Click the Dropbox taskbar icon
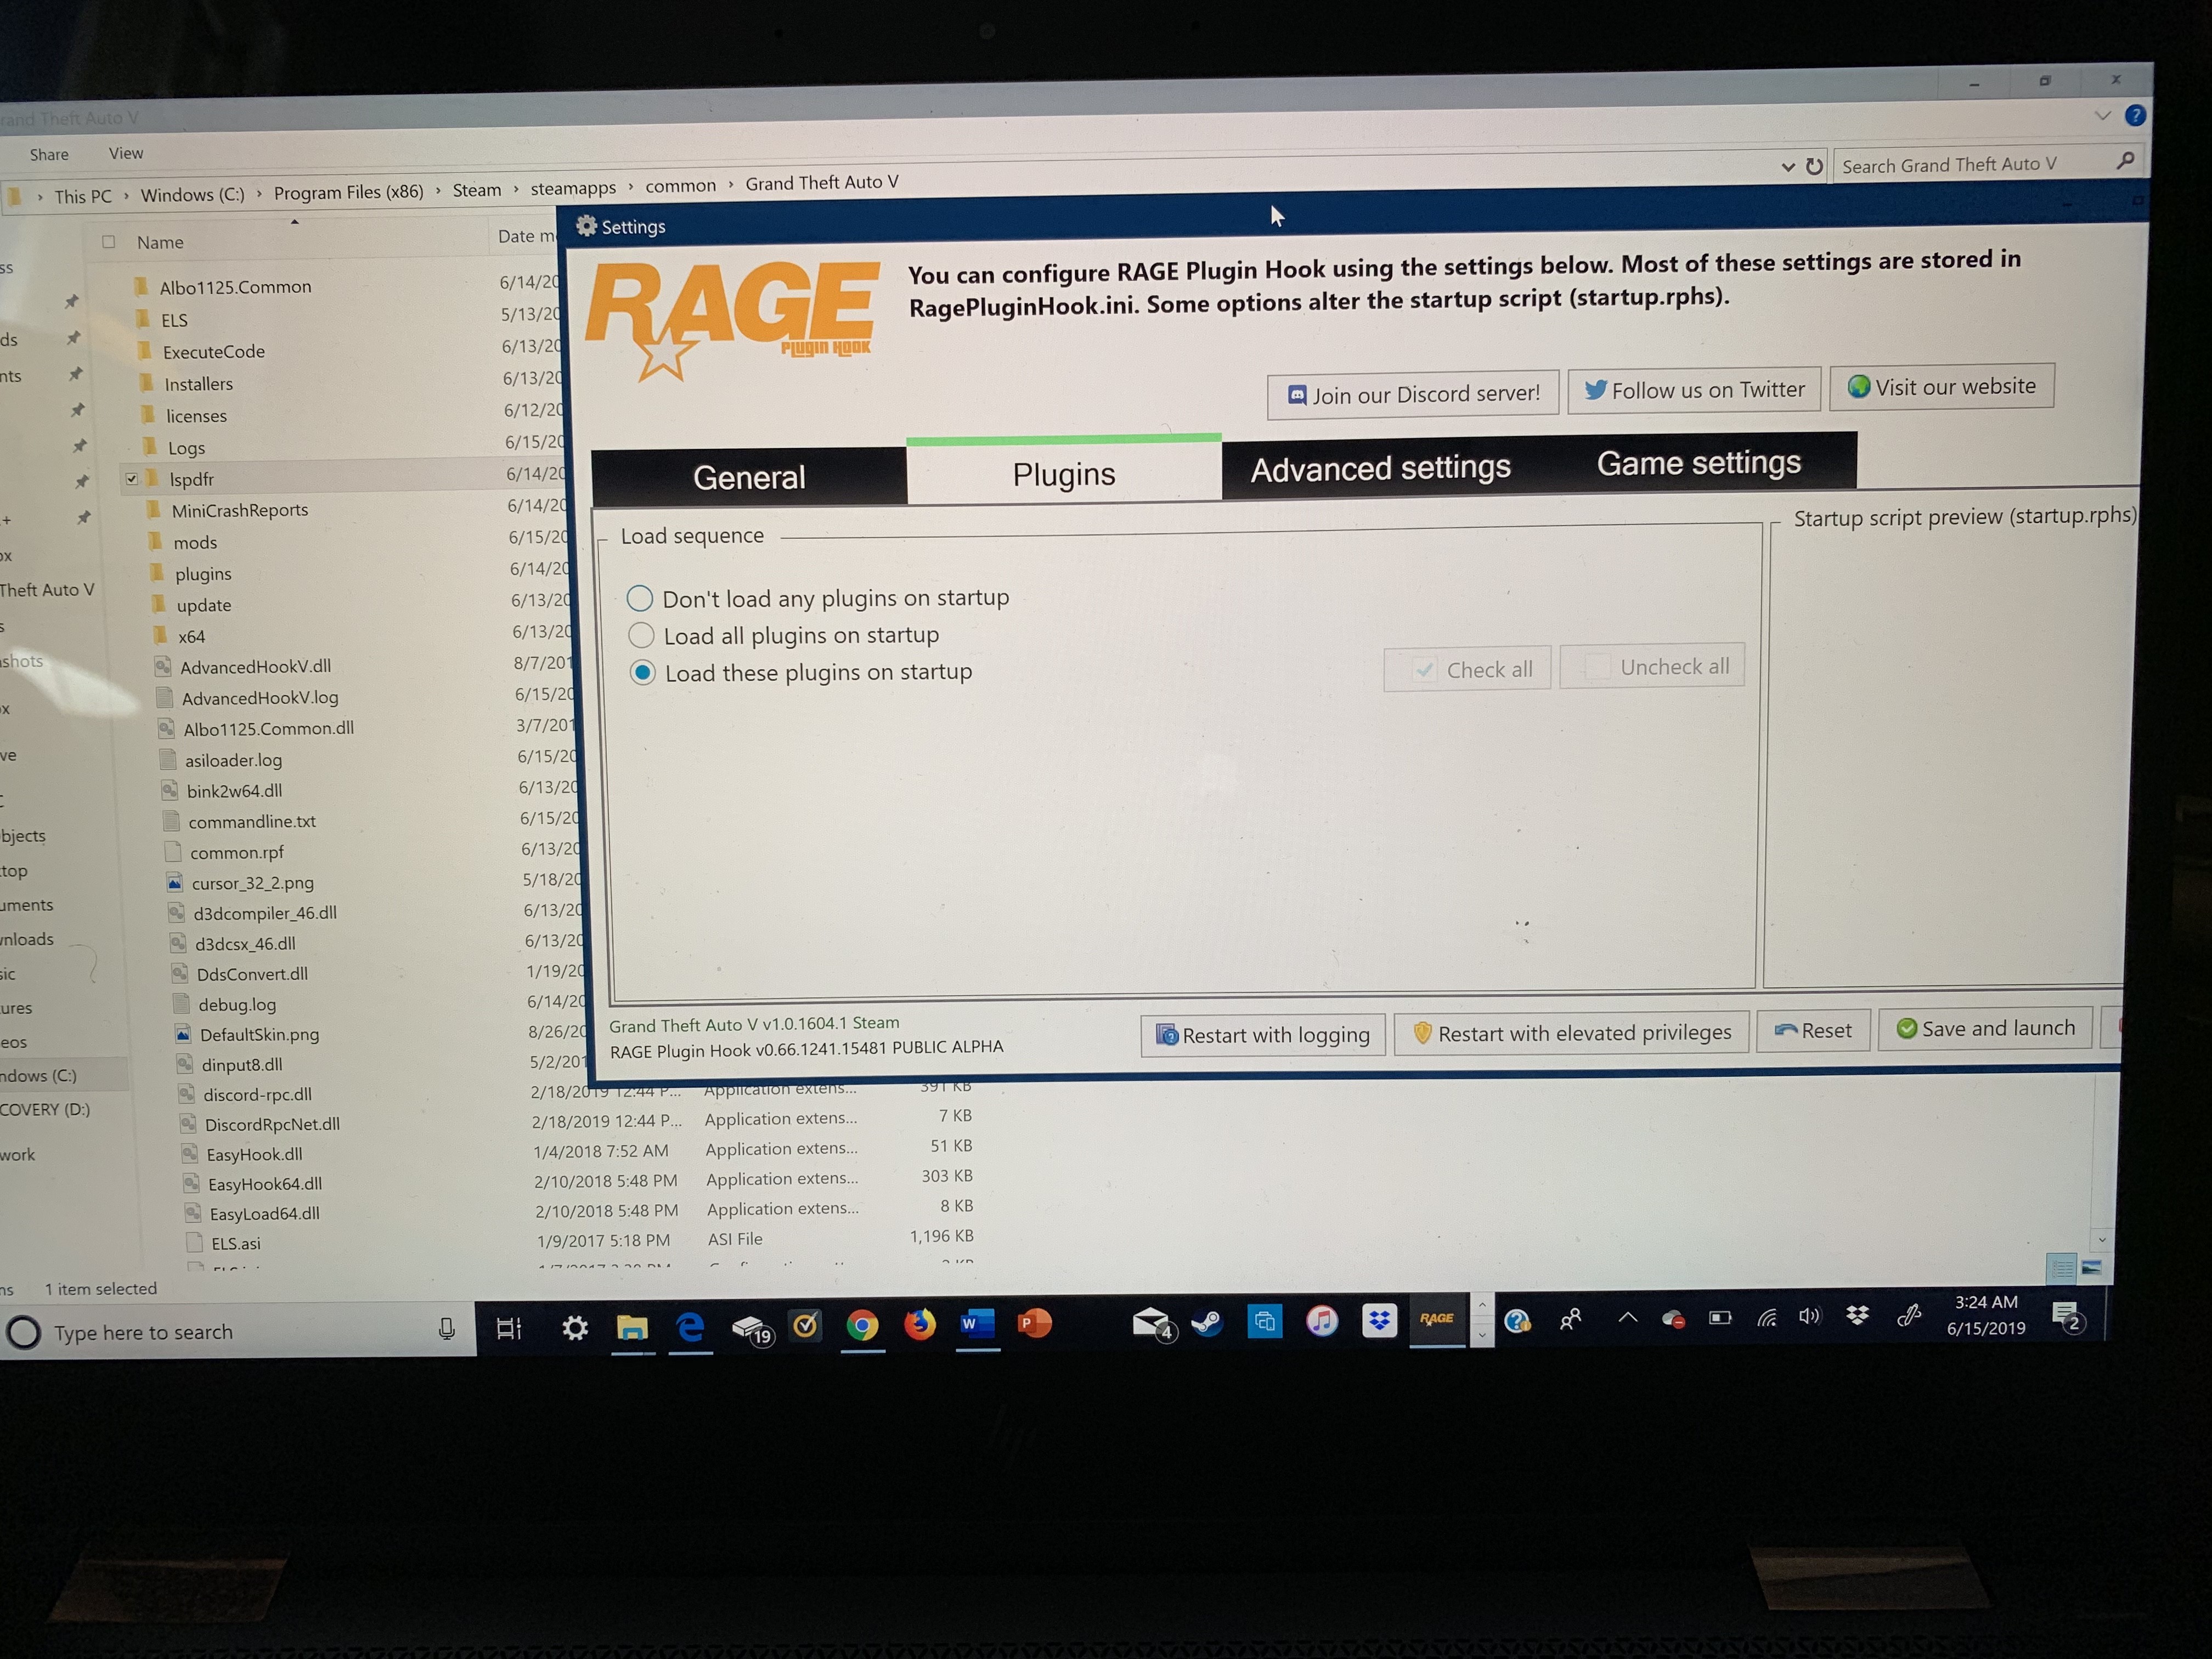Image resolution: width=2212 pixels, height=1659 pixels. click(1379, 1320)
